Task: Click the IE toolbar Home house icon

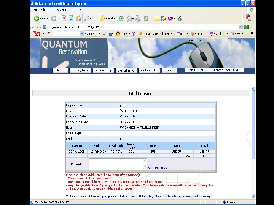Action: [78, 18]
